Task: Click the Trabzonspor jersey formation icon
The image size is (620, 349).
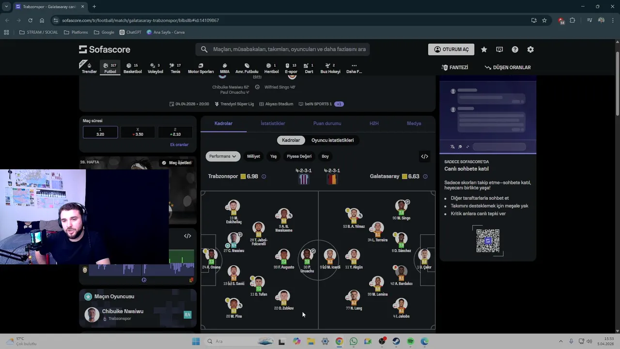Action: [x=304, y=179]
